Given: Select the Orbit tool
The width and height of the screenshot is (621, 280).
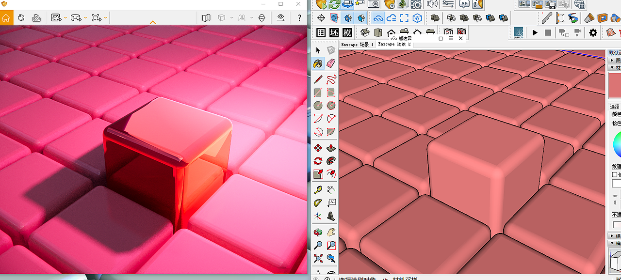Looking at the screenshot, I should coord(318,232).
